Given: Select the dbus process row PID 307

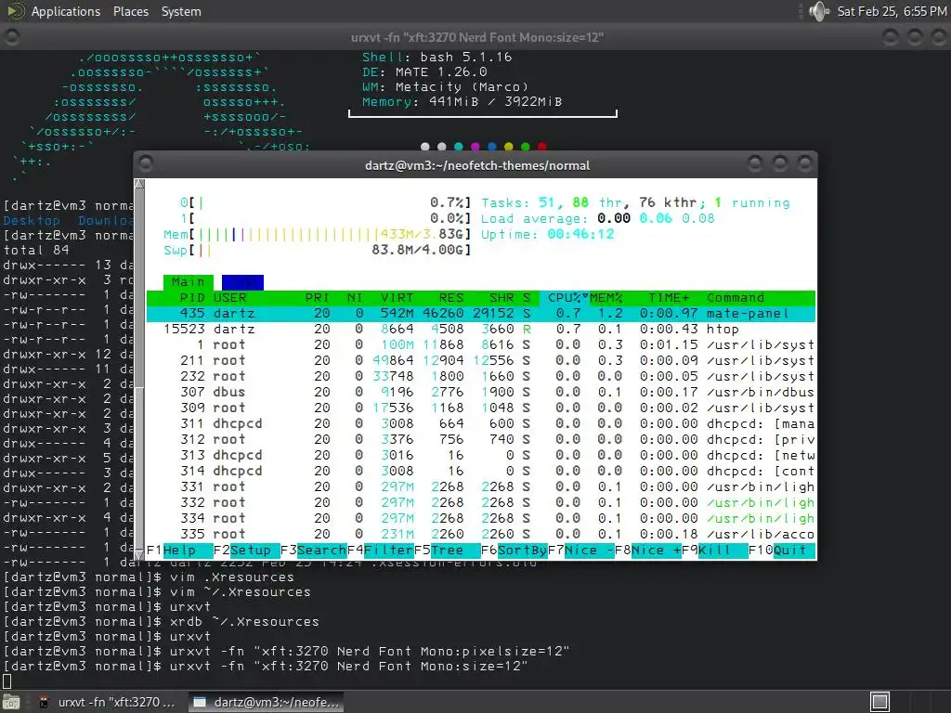Looking at the screenshot, I should point(481,393).
